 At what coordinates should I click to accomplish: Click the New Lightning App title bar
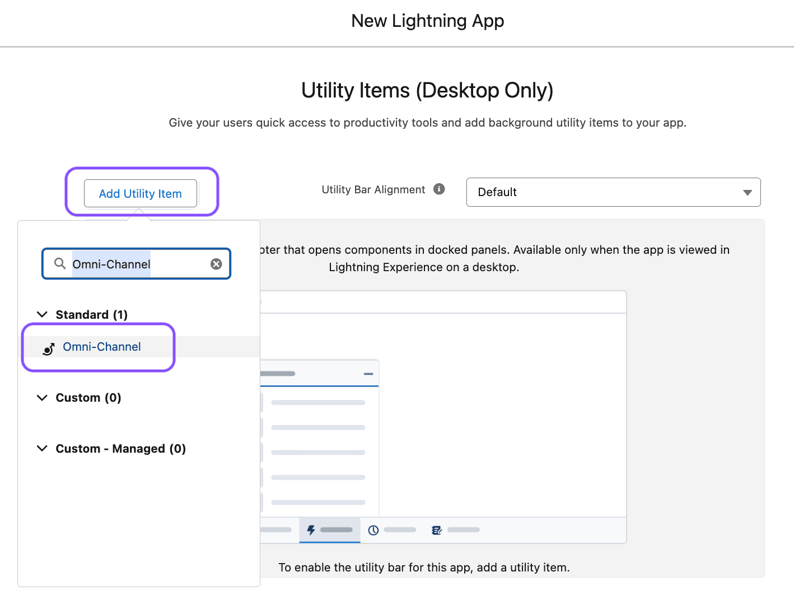click(x=427, y=21)
